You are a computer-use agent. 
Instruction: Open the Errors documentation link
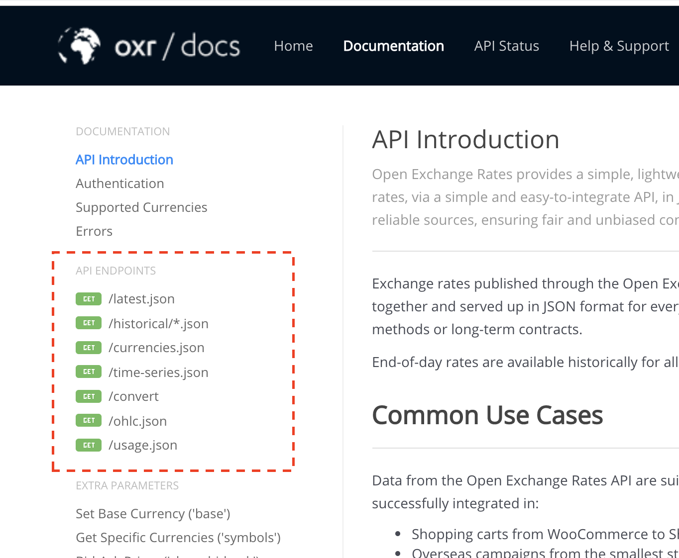pos(94,231)
